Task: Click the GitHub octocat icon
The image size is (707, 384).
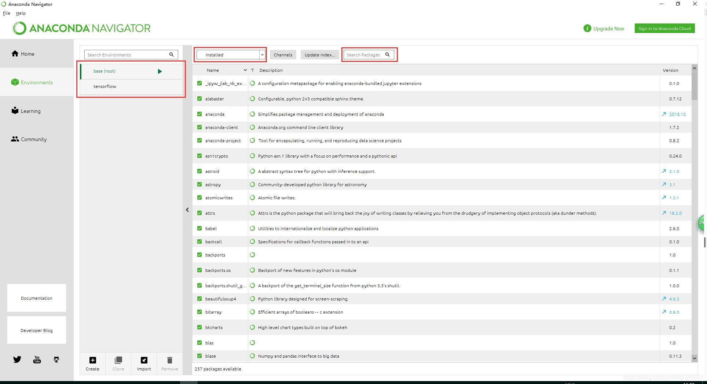Action: click(56, 359)
